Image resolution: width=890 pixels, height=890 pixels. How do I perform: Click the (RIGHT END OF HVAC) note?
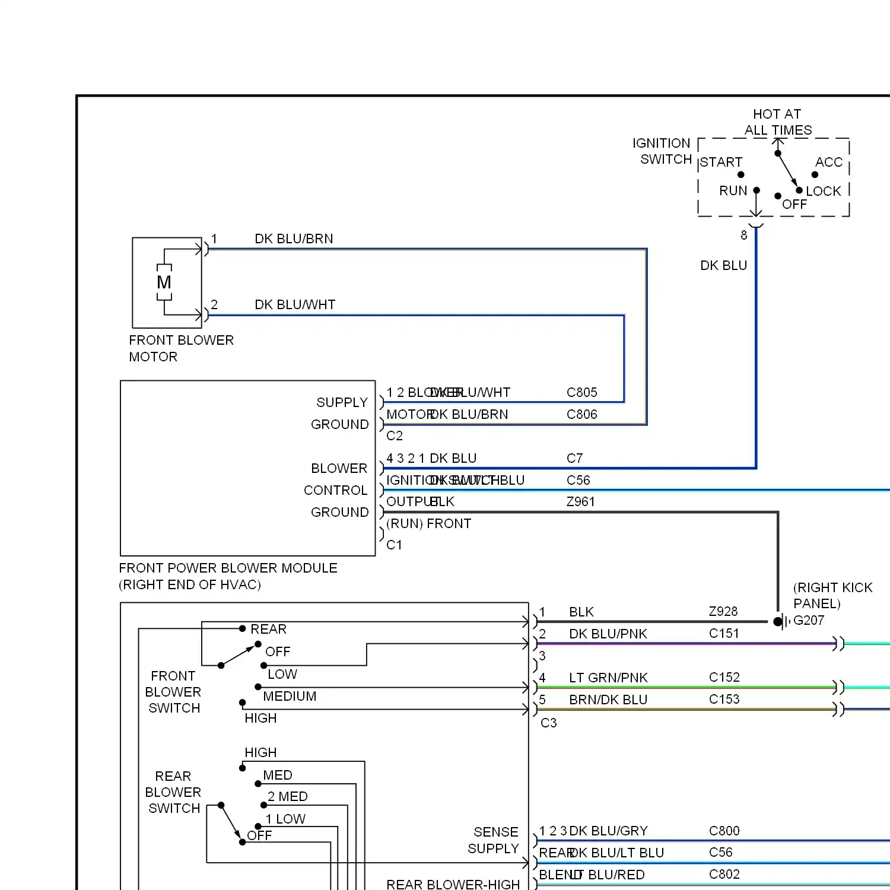click(x=190, y=585)
